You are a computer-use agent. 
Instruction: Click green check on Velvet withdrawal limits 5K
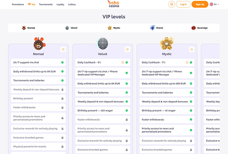tap(127, 84)
